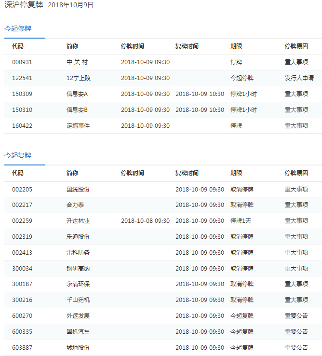Click the 定增事件 fund name
The height and width of the screenshot is (356, 322).
(x=78, y=126)
